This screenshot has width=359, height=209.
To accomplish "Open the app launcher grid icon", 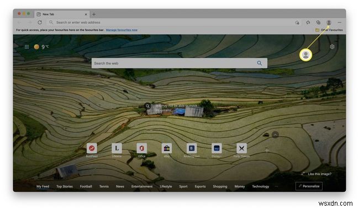I will point(27,47).
